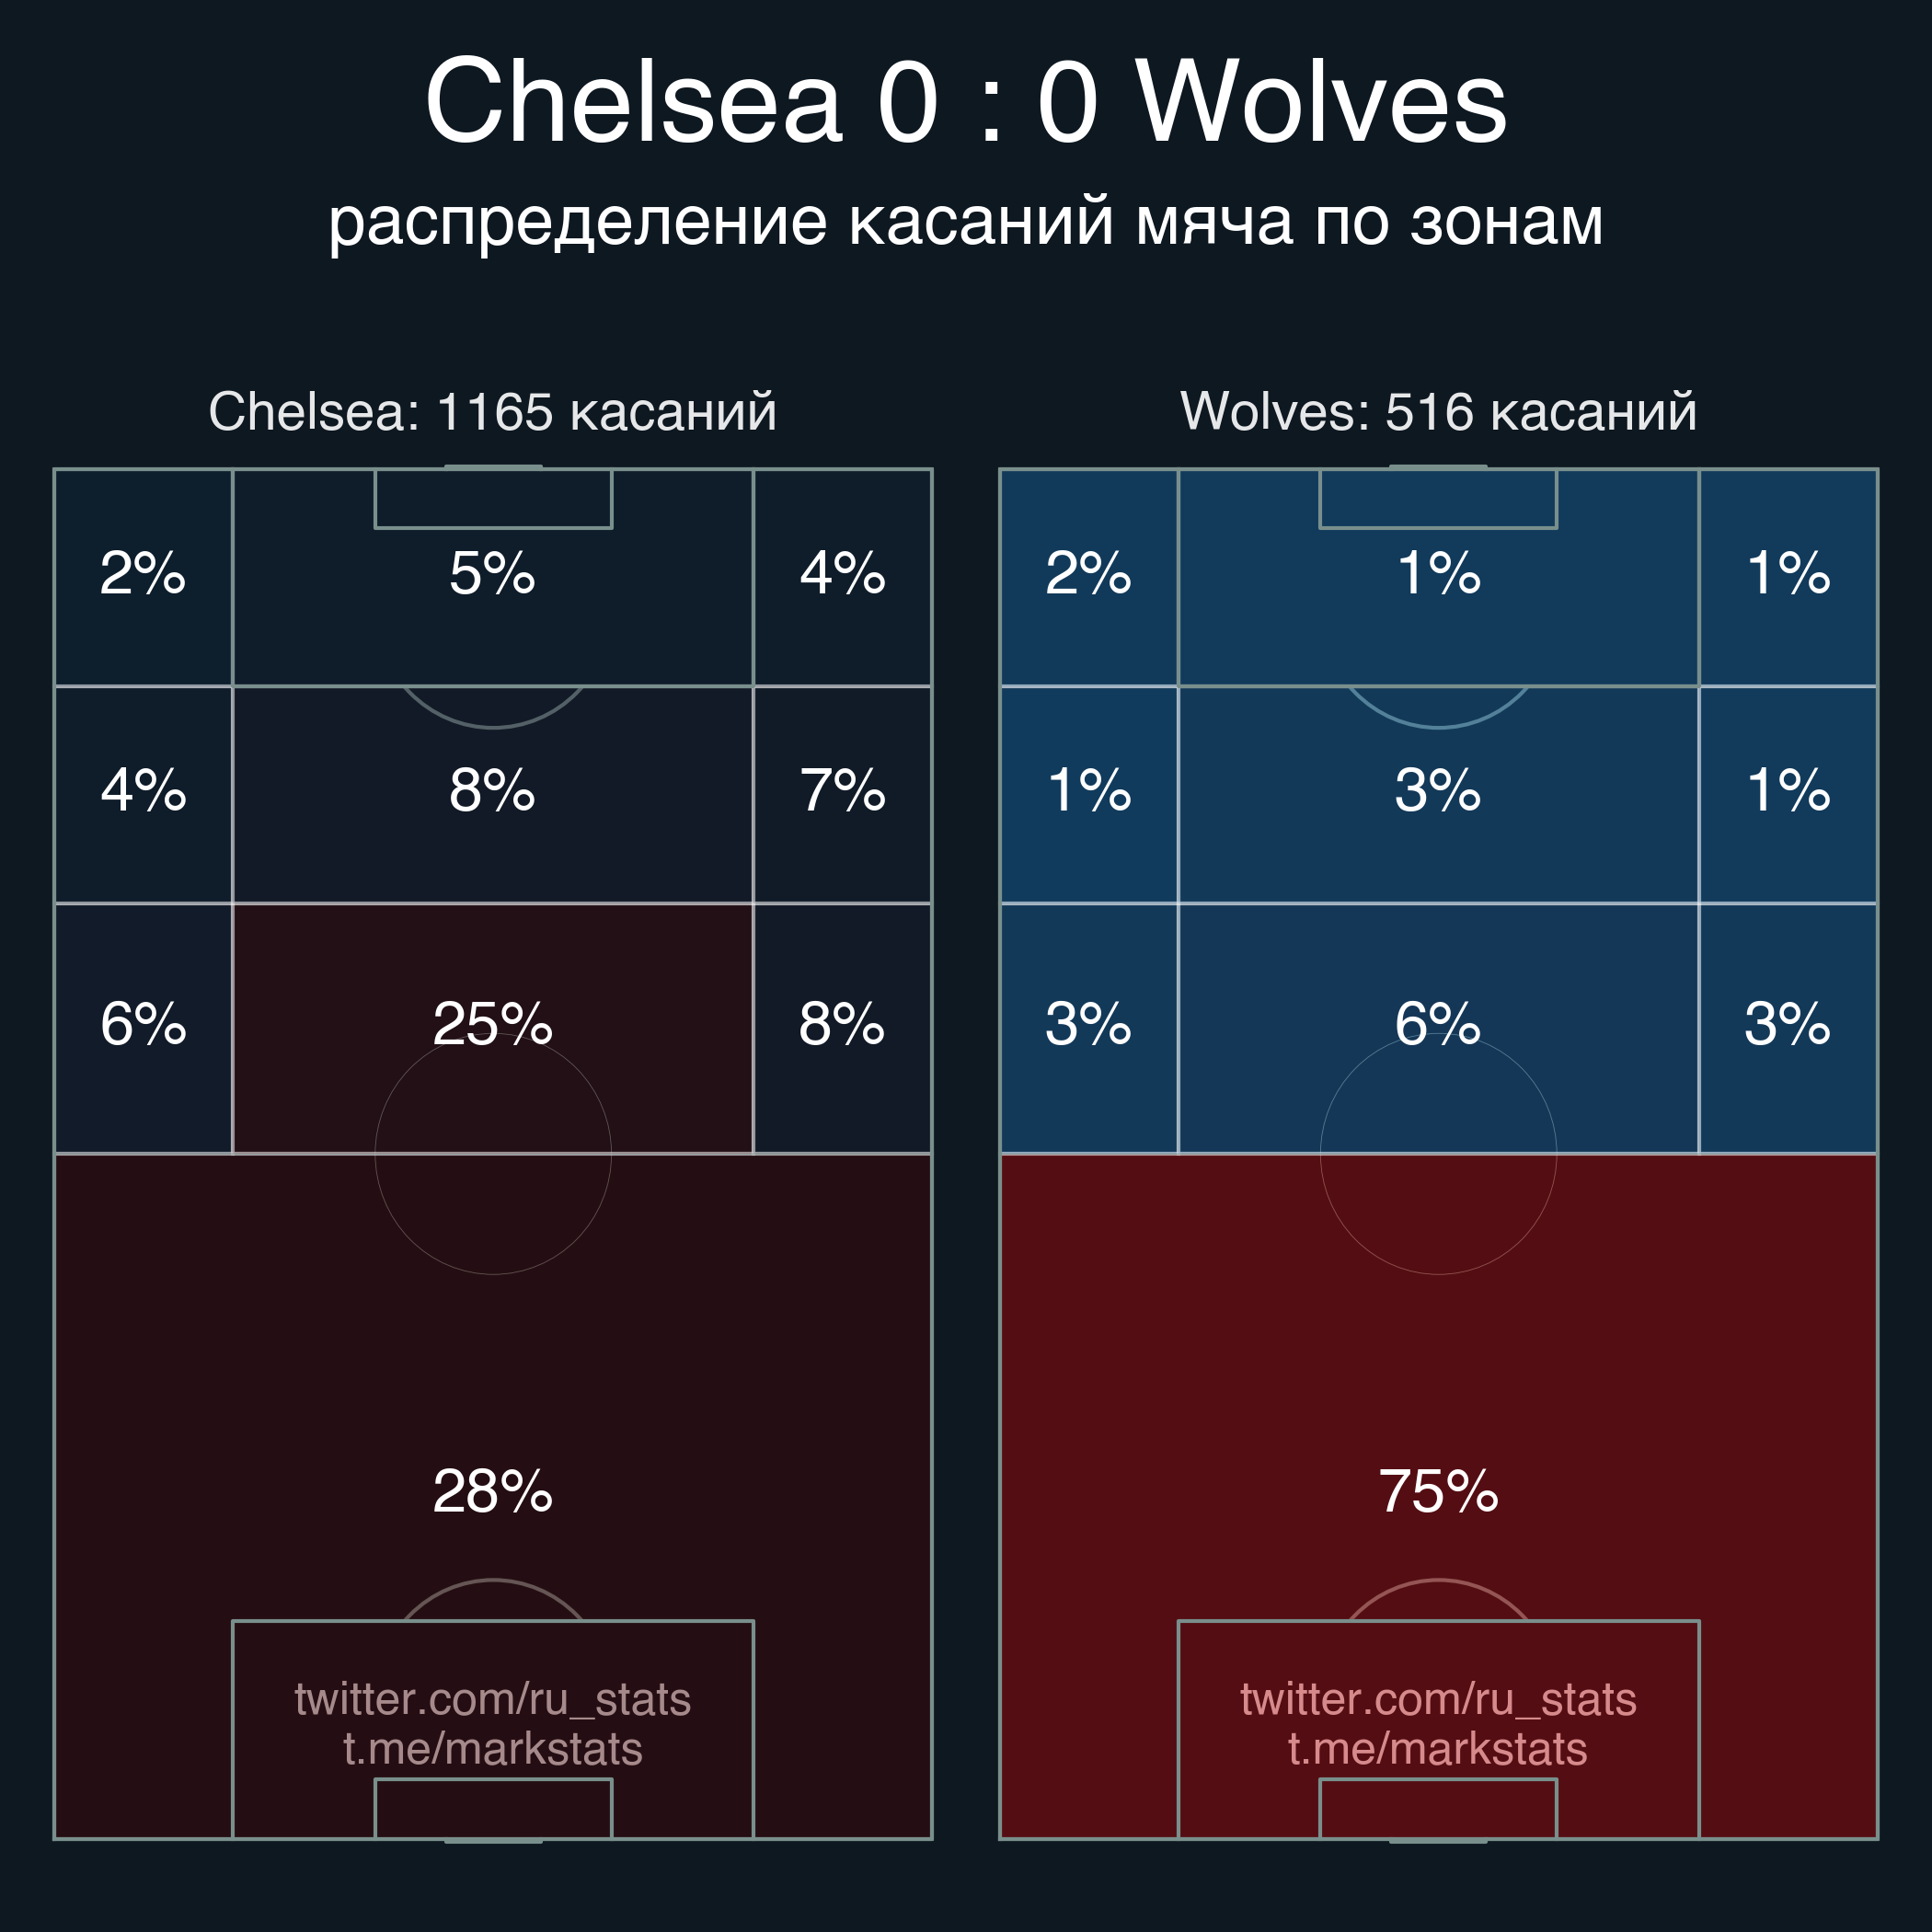The image size is (1932, 1932).
Task: Click the "распределение касаний мяча по зонам" subtitle
Action: [966, 221]
